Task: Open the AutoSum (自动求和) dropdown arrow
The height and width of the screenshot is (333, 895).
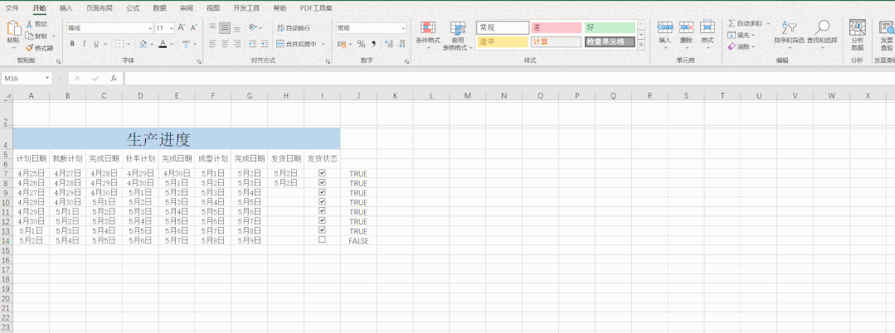Action: pyautogui.click(x=768, y=23)
